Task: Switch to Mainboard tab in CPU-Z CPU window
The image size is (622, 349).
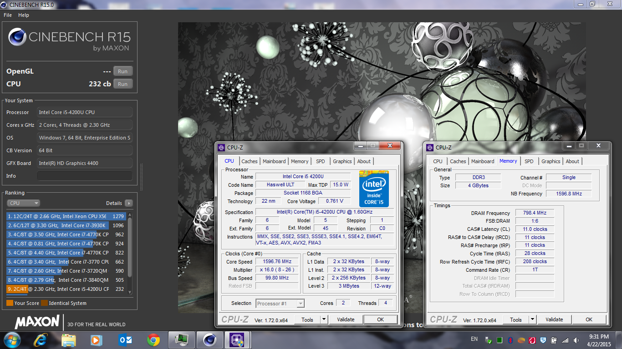Action: click(274, 161)
